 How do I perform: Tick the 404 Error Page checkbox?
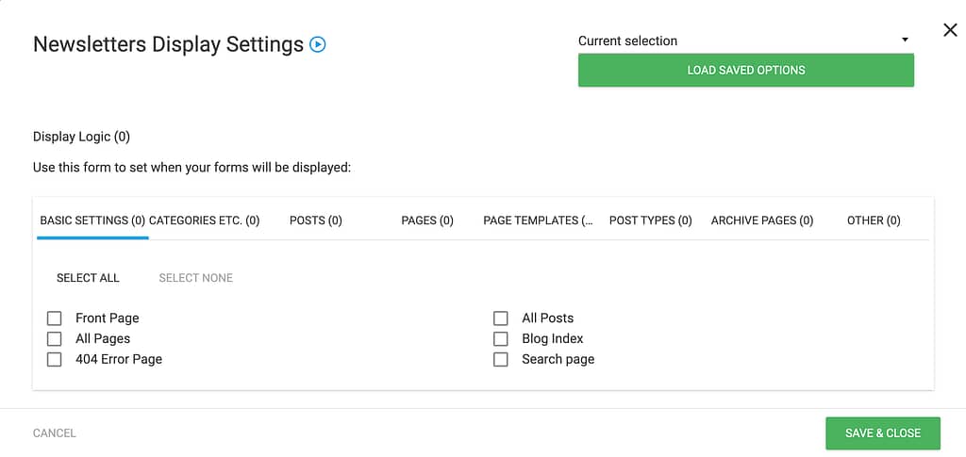tap(54, 359)
